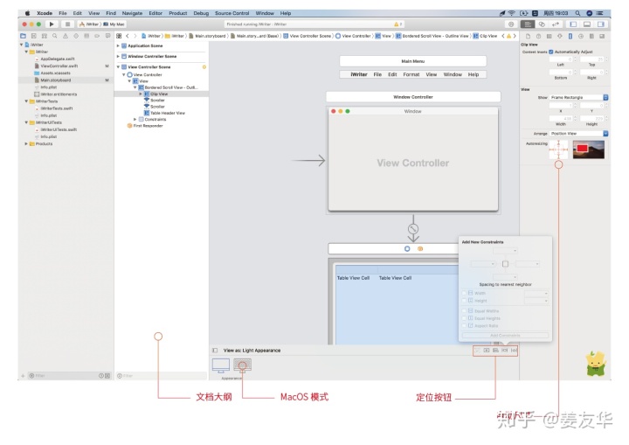Enable the Width constraint checkbox

point(464,293)
